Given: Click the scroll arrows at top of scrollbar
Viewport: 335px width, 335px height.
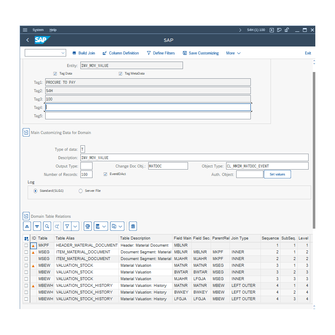Looking at the screenshot, I should pos(314,62).
